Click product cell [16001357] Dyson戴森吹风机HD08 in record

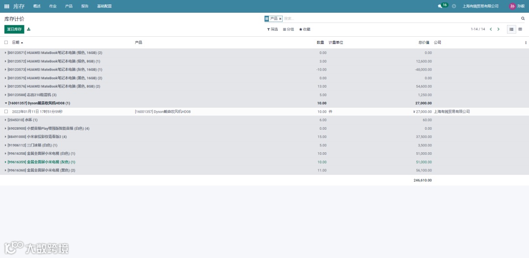(163, 112)
